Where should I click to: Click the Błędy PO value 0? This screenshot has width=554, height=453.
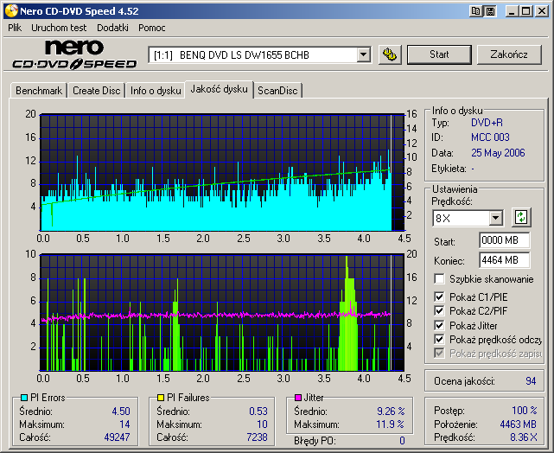pos(402,441)
